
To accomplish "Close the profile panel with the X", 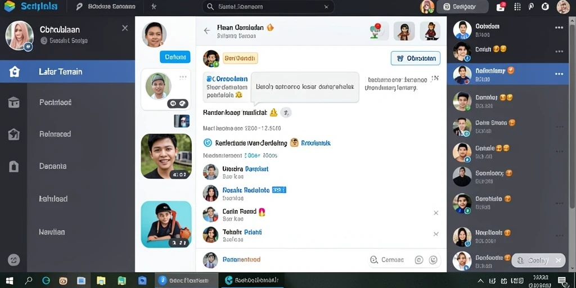I will 125,28.
